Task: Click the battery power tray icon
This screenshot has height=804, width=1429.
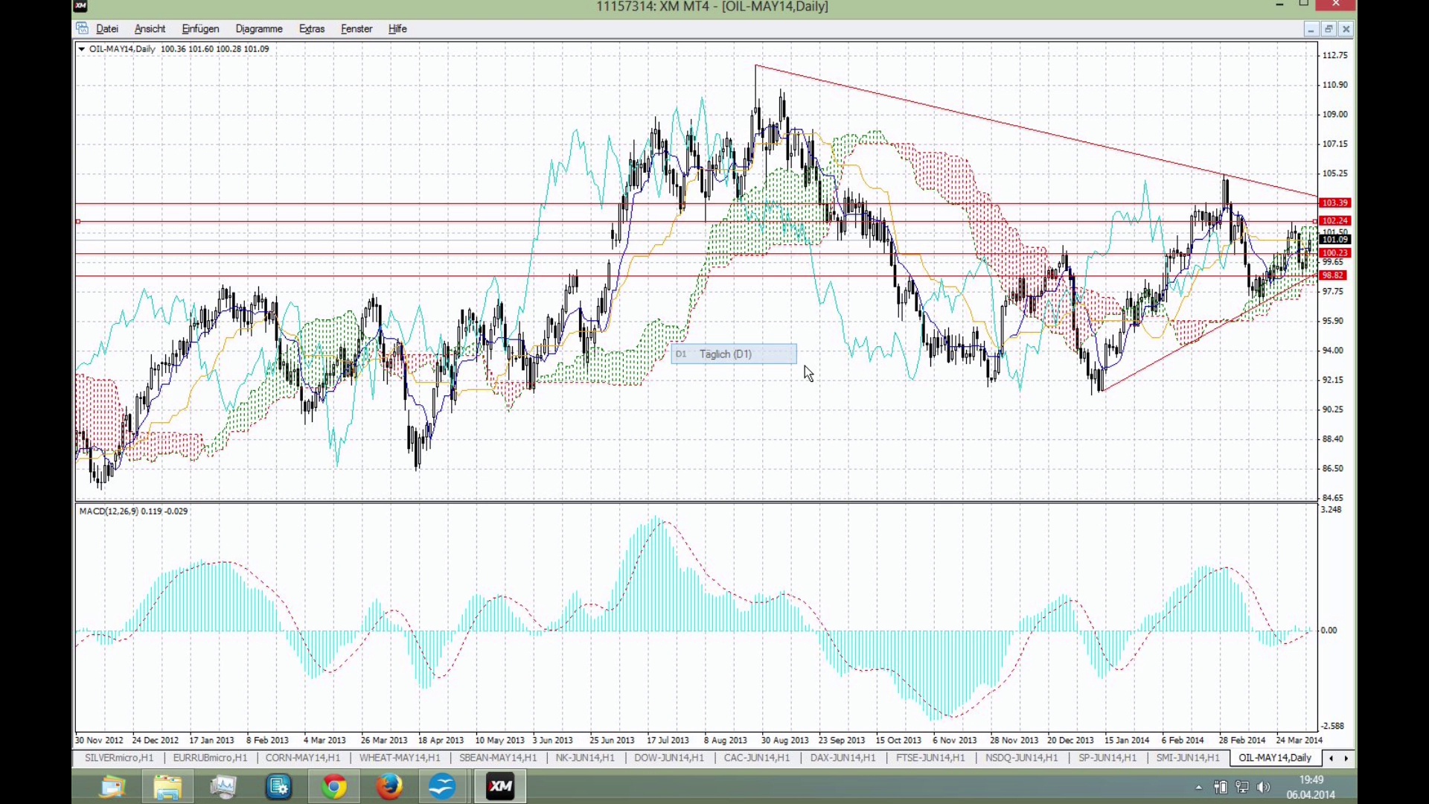Action: pyautogui.click(x=1221, y=787)
